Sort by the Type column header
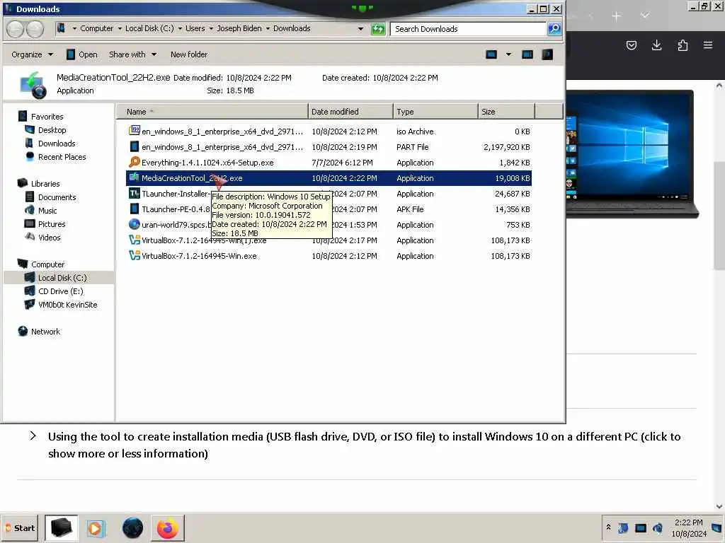This screenshot has width=725, height=543. (435, 112)
